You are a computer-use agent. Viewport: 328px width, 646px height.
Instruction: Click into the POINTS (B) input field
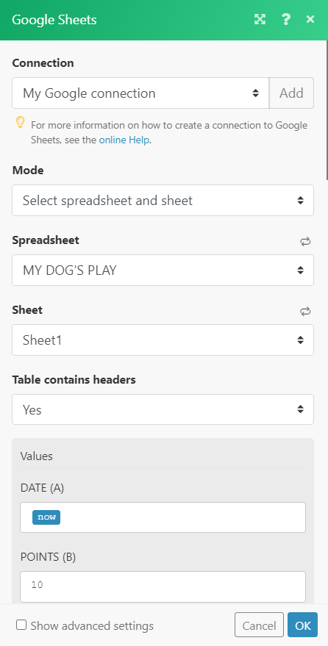(163, 586)
